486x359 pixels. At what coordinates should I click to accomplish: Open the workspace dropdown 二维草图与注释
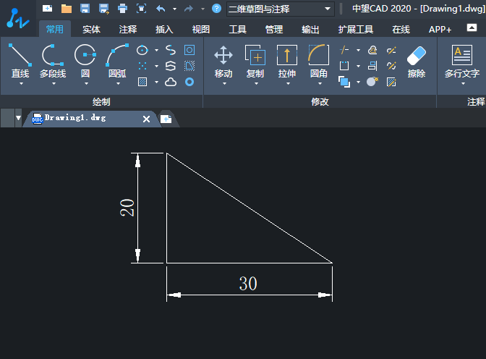pos(280,9)
